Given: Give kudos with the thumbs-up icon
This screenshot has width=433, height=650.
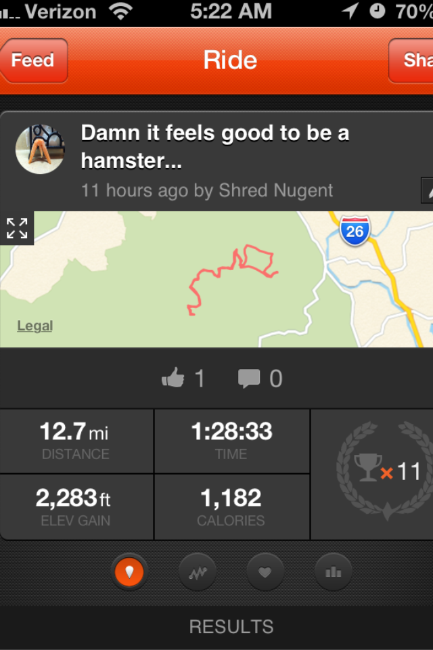Looking at the screenshot, I should tap(173, 378).
